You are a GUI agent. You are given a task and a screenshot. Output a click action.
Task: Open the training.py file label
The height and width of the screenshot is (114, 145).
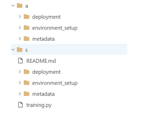click(x=39, y=105)
